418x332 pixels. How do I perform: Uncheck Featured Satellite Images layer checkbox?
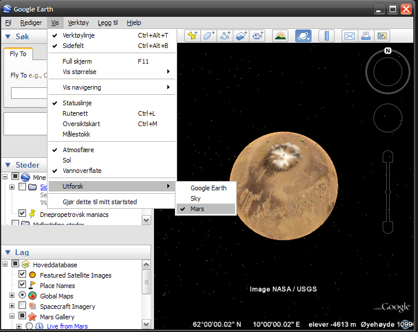pos(22,274)
